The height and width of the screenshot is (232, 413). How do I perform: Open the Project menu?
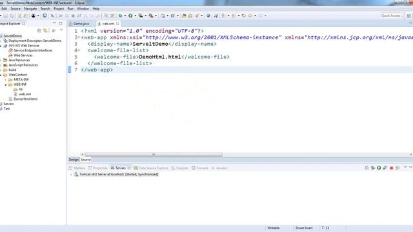click(x=59, y=8)
